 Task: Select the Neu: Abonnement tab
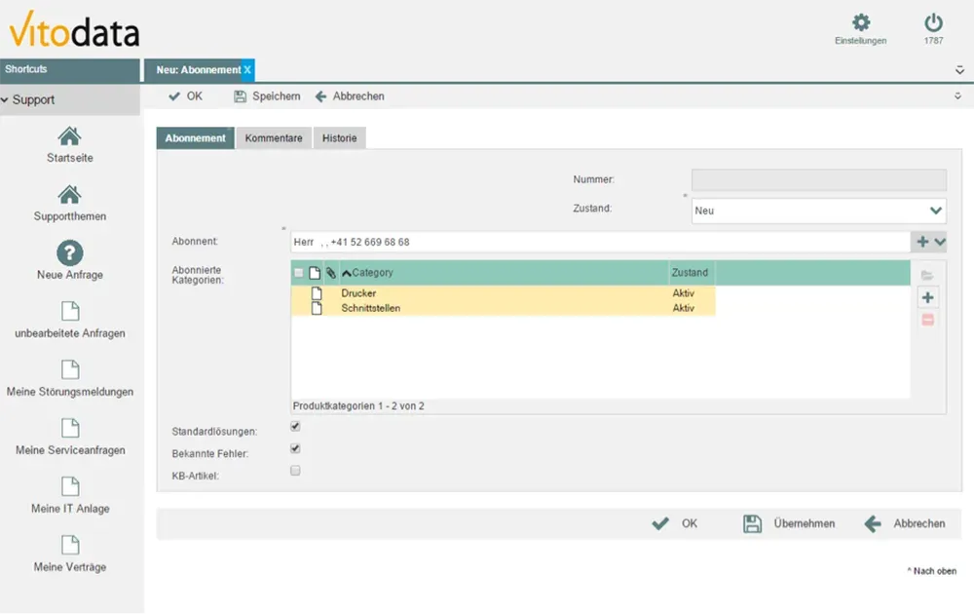tap(198, 70)
